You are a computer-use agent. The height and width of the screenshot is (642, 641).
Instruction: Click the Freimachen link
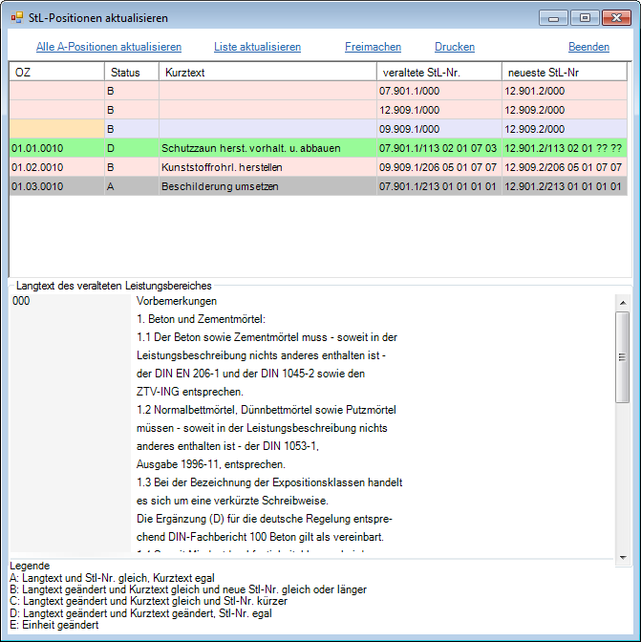(x=373, y=47)
